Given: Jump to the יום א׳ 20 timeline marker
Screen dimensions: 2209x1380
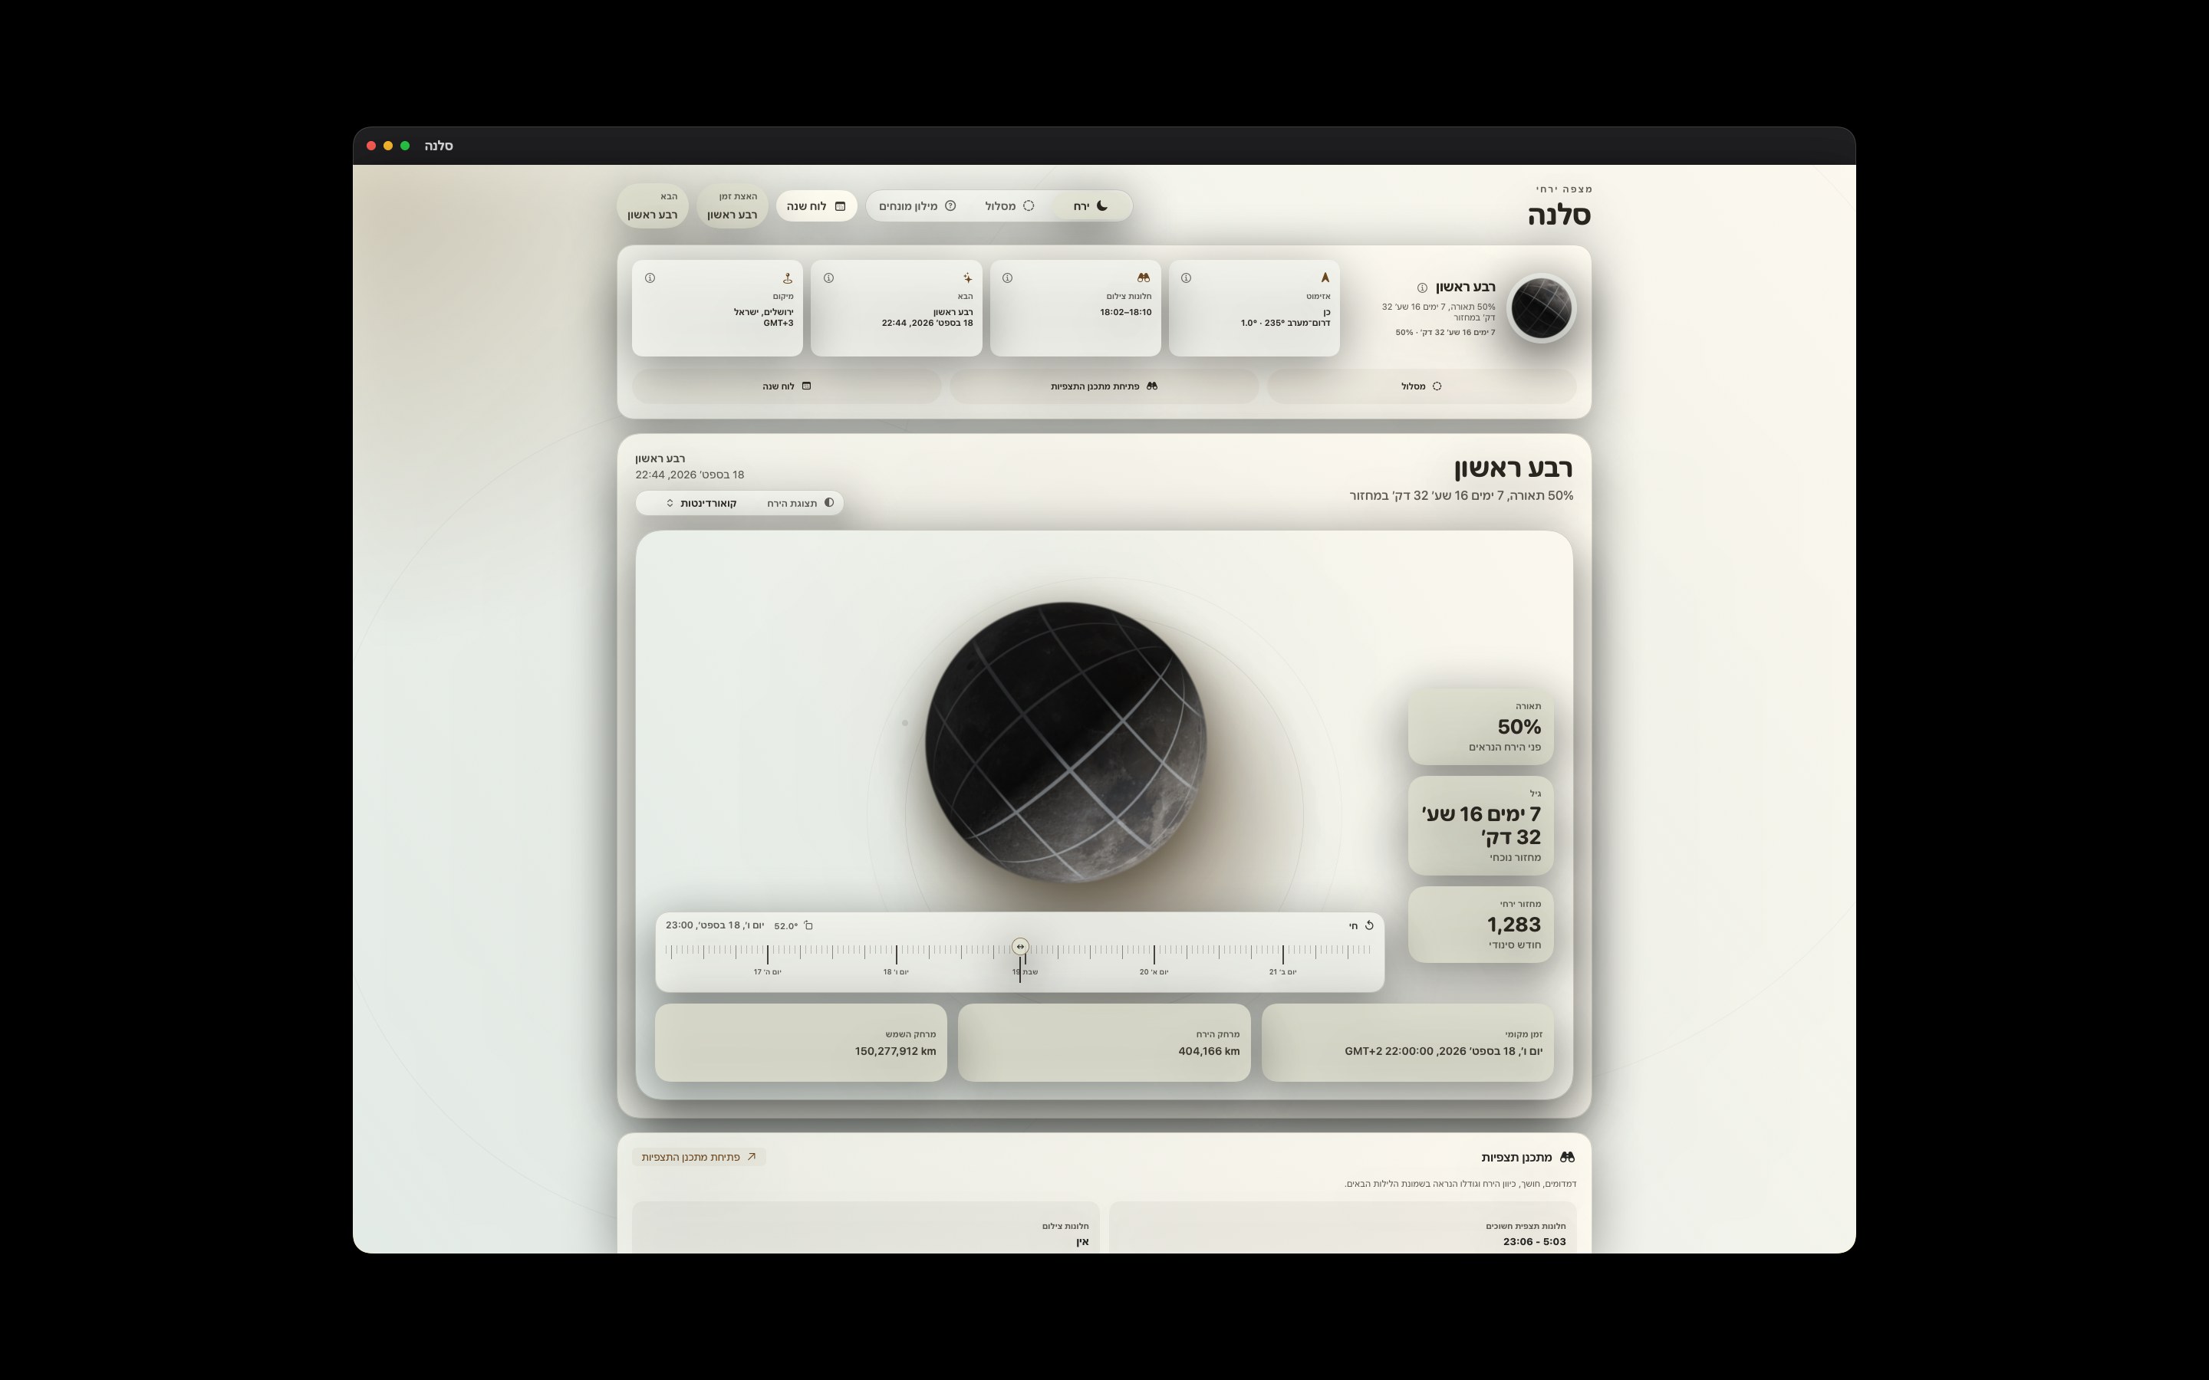Looking at the screenshot, I should coord(1154,972).
